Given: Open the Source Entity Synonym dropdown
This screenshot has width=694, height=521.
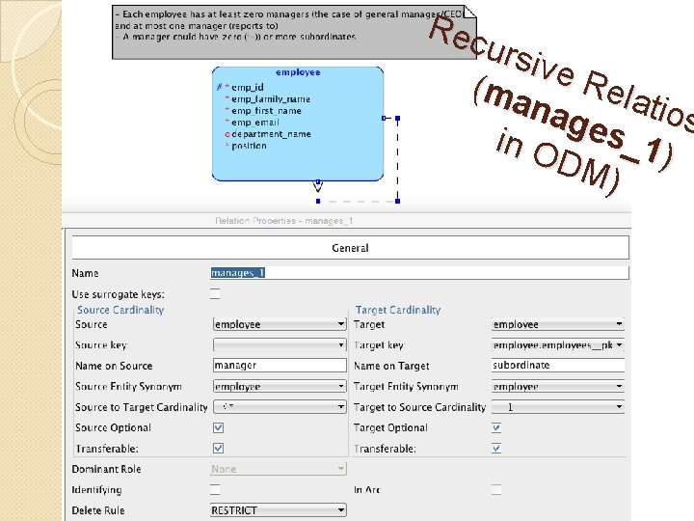Looking at the screenshot, I should coord(280,386).
